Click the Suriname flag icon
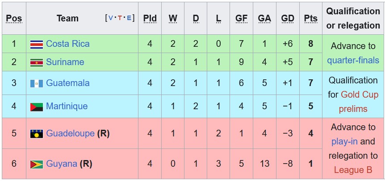Image resolution: width=385 pixels, height=181 pixels. (x=36, y=62)
